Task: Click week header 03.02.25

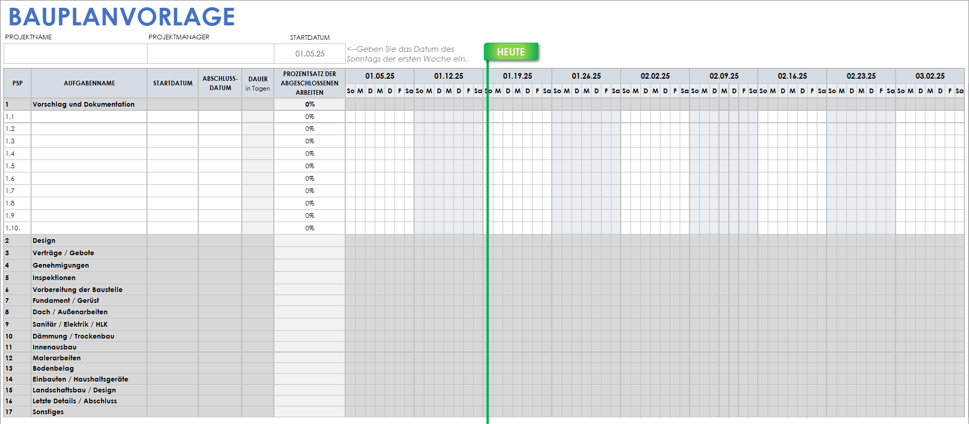Action: click(930, 76)
